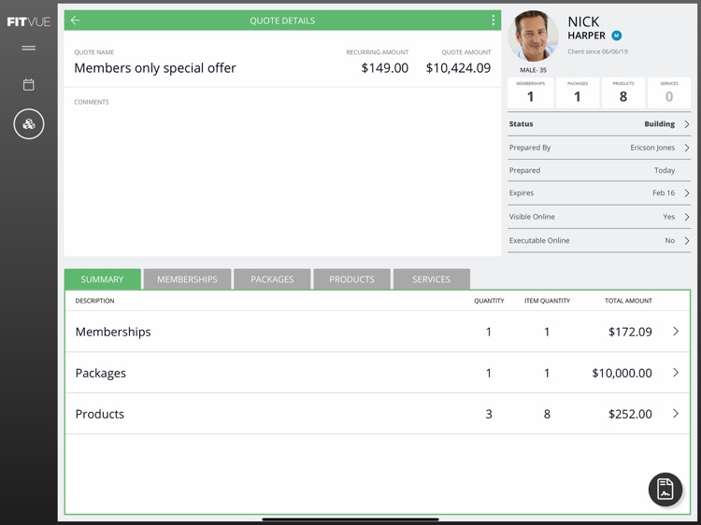The height and width of the screenshot is (525, 701).
Task: Click the ITEM QUANTITY column header
Action: [x=547, y=301]
